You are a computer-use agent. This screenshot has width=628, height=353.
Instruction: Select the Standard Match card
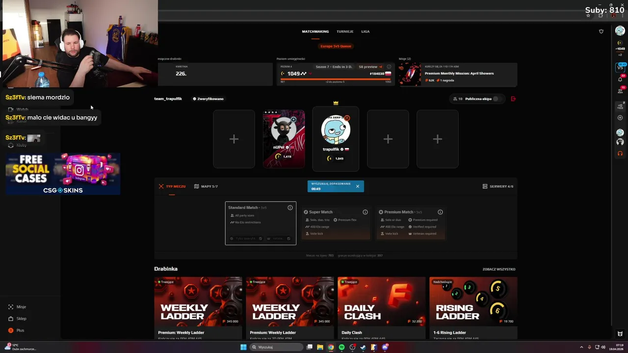point(261,223)
